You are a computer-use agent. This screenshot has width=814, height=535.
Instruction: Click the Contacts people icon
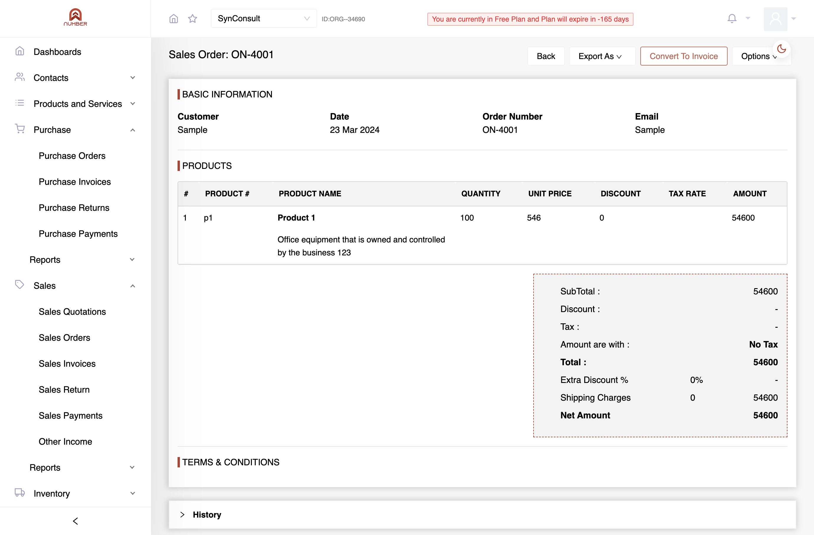tap(20, 77)
